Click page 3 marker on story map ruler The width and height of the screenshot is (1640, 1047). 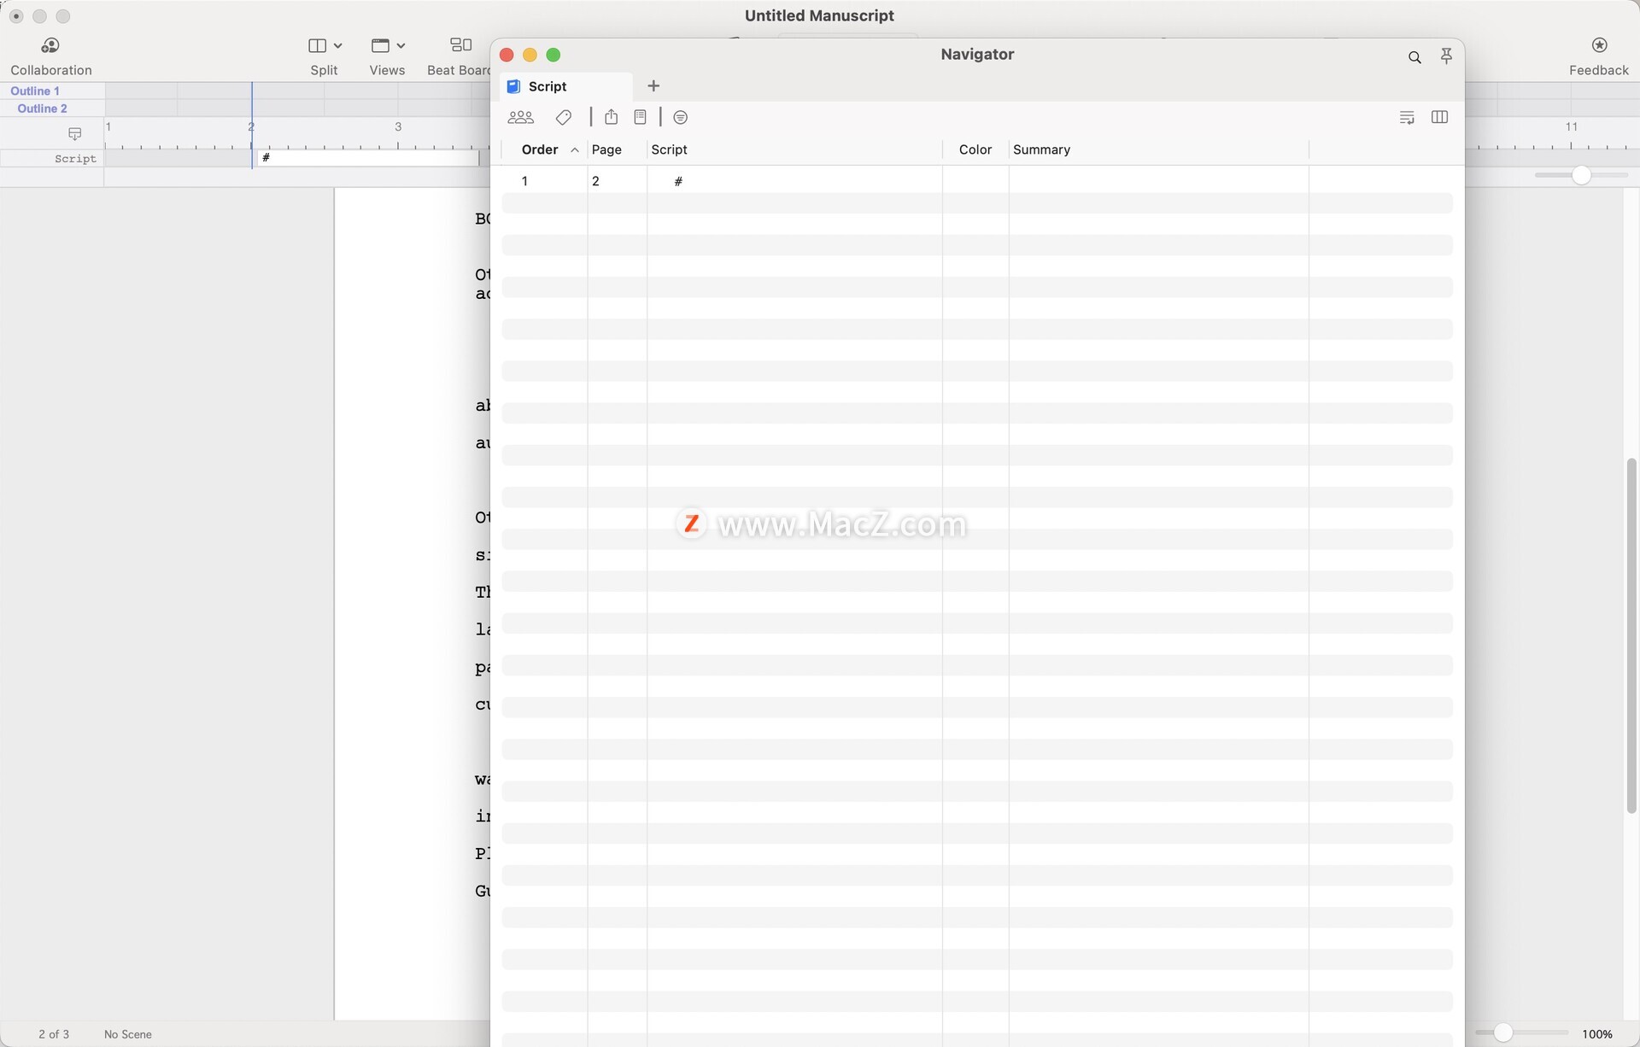398,126
